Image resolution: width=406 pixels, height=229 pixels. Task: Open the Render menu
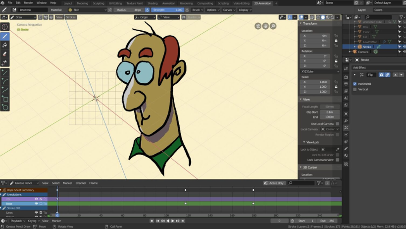(x=29, y=3)
